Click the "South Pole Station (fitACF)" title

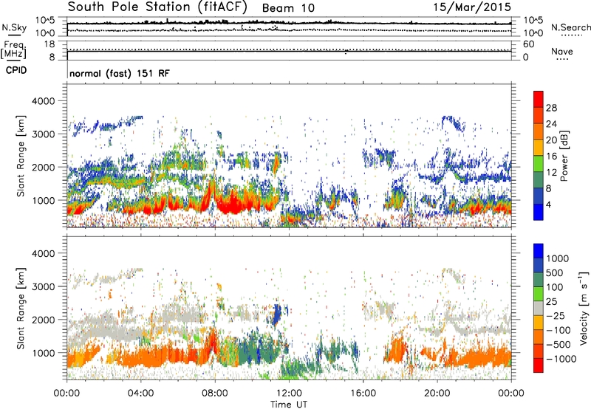[x=157, y=7]
